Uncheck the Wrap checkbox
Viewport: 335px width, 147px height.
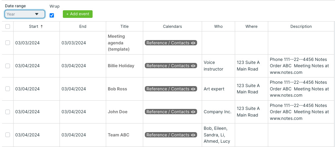pos(52,15)
